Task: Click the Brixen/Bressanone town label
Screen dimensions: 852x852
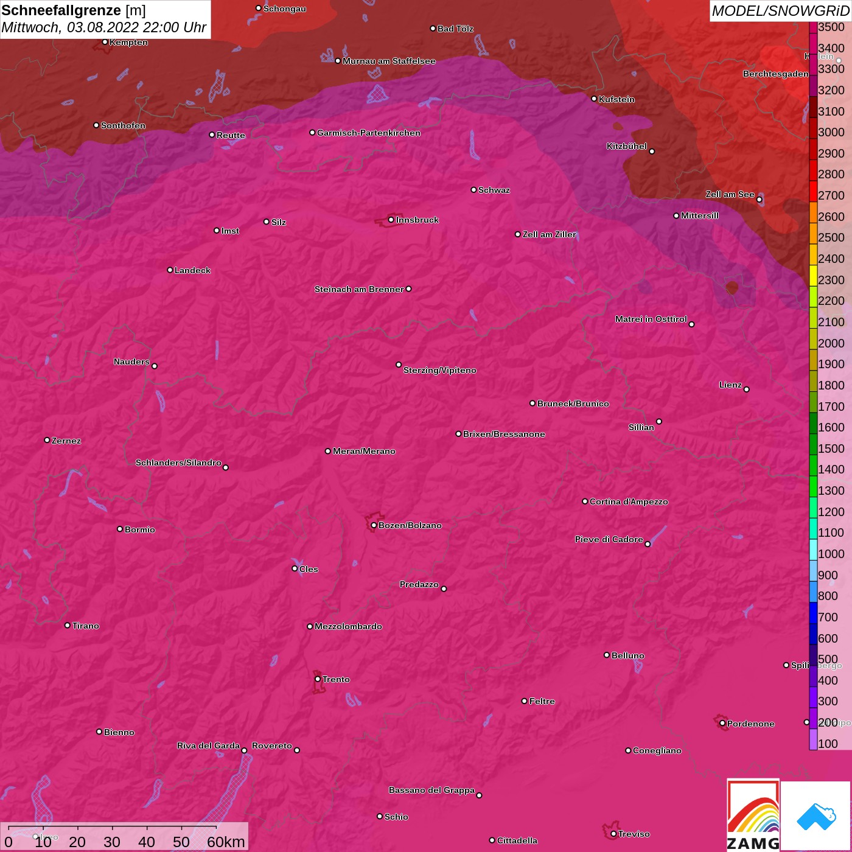Action: (504, 434)
